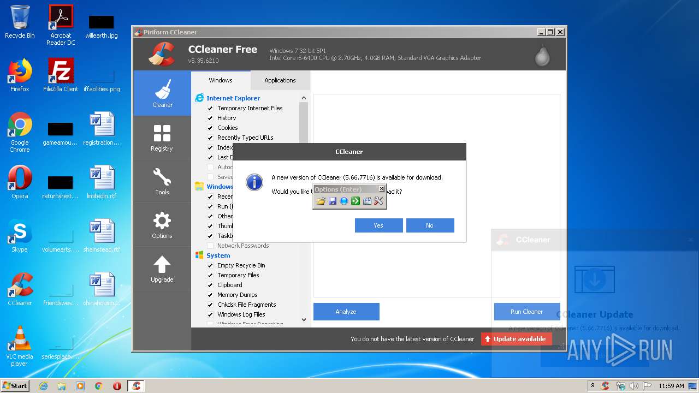Open Internet Explorer from the taskbar
This screenshot has height=393, width=699.
43,386
